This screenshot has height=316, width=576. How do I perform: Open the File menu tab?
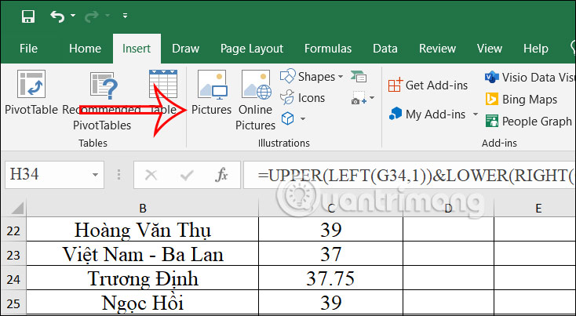click(28, 49)
